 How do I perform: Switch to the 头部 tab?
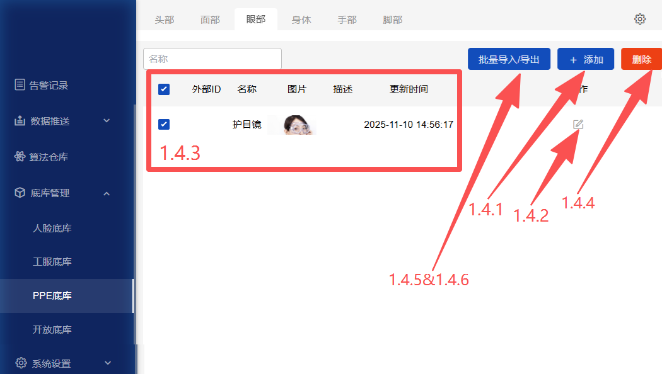coord(165,20)
